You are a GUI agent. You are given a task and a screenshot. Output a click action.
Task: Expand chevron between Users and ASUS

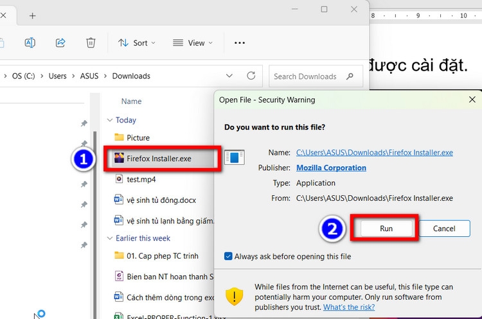73,76
